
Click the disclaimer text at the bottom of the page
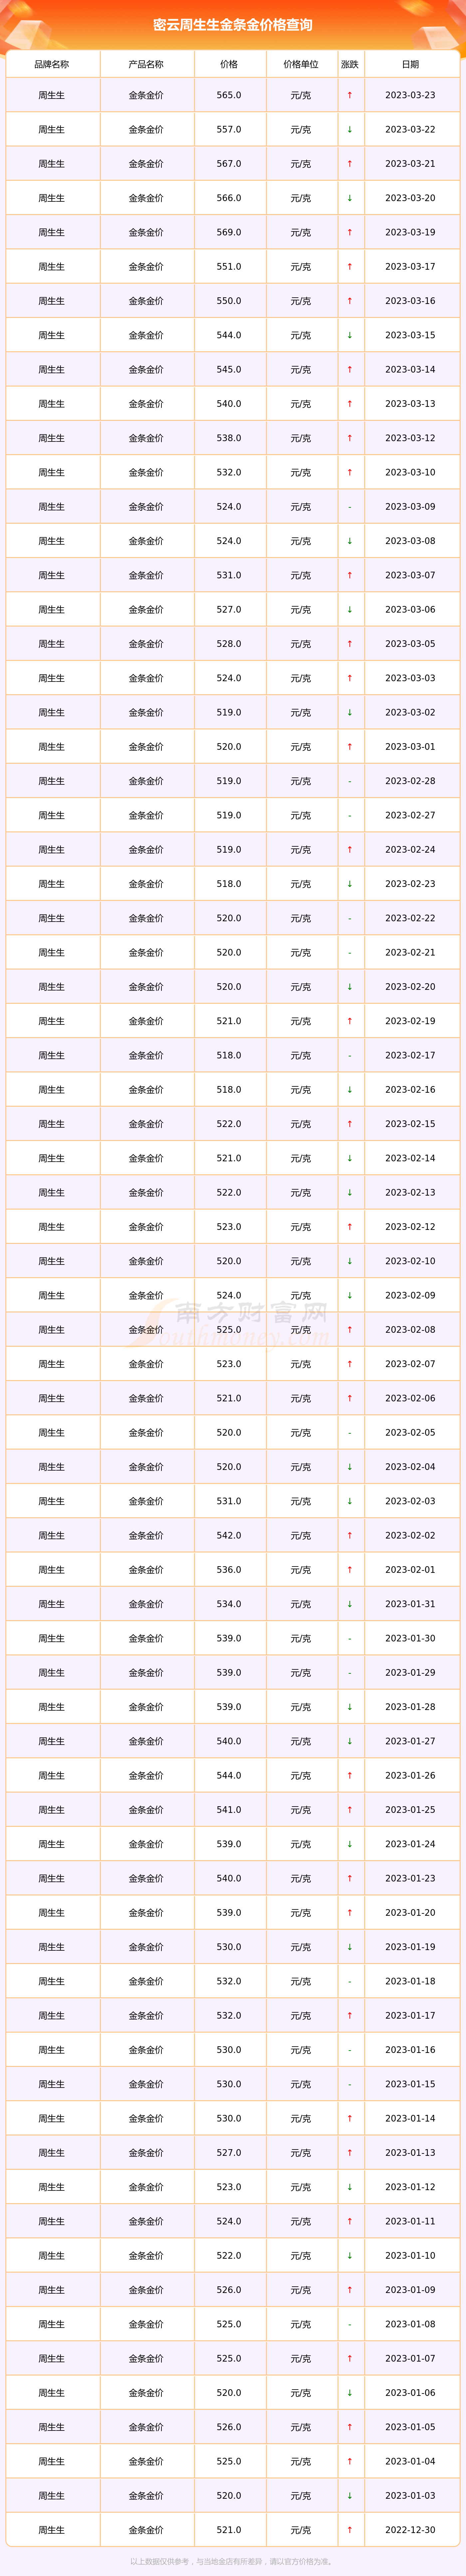point(233,2561)
